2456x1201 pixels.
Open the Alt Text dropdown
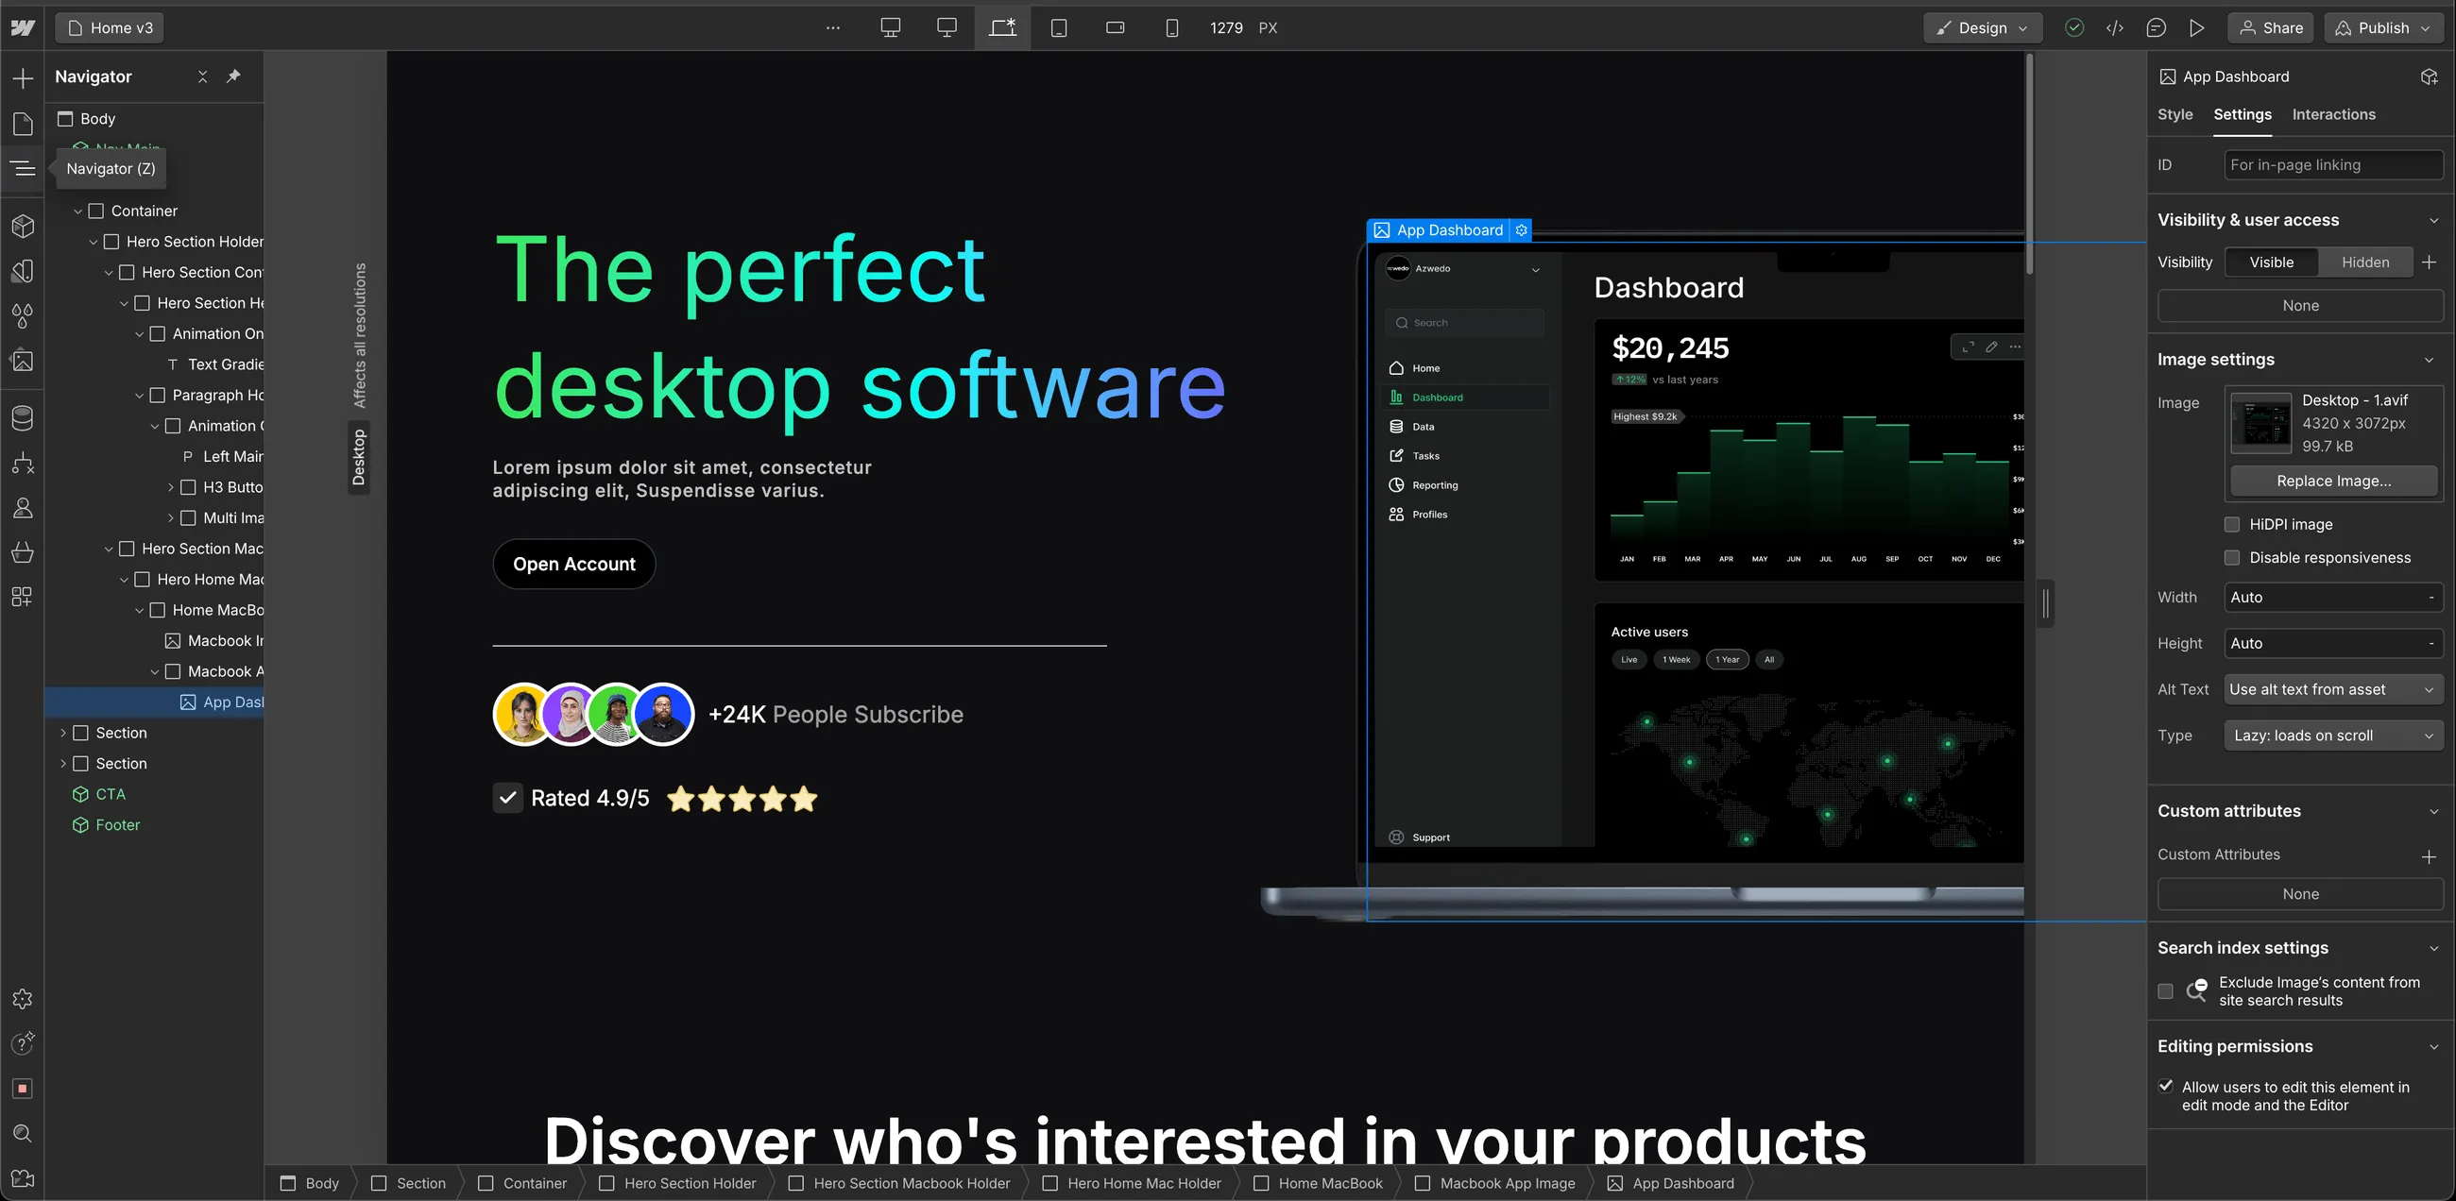[x=2332, y=689]
